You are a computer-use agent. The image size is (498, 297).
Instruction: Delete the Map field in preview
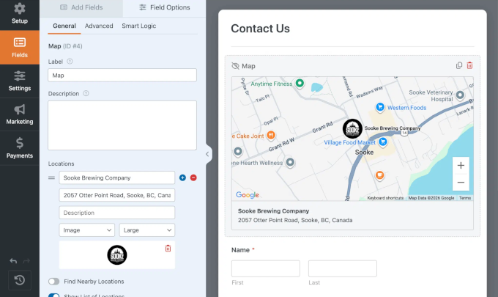coord(469,65)
